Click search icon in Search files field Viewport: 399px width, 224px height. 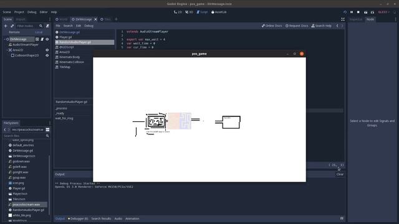[x=47, y=136]
